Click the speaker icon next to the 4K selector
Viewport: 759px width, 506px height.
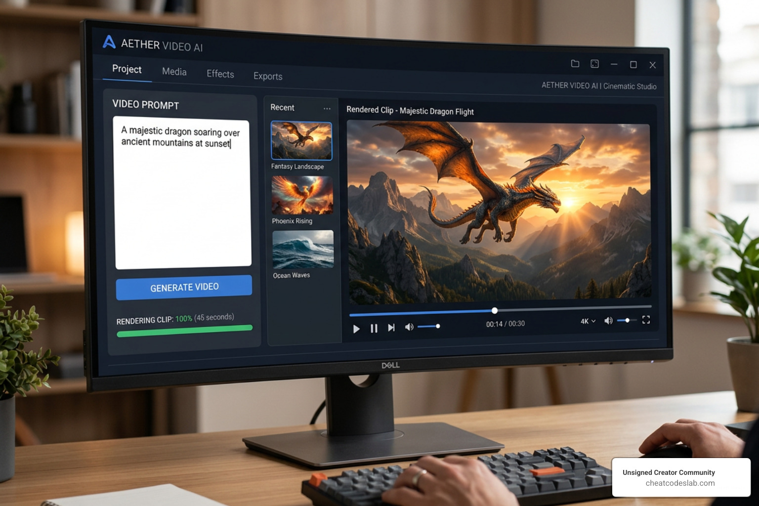608,320
